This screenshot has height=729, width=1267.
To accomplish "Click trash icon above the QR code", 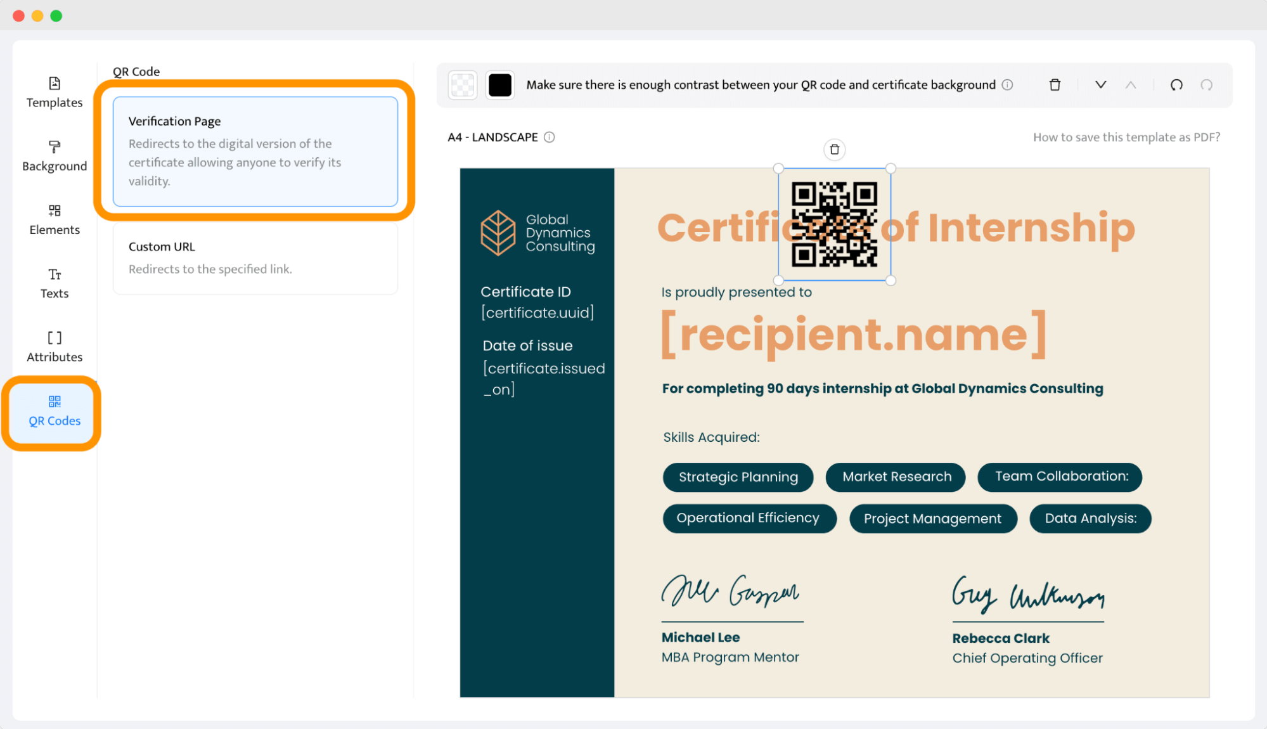I will [x=835, y=150].
